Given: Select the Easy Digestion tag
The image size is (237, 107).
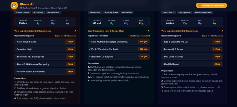Looking at the screenshot, I should [x=184, y=12].
